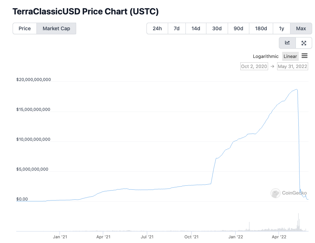
Task: Set time range to 1y
Action: (x=281, y=28)
